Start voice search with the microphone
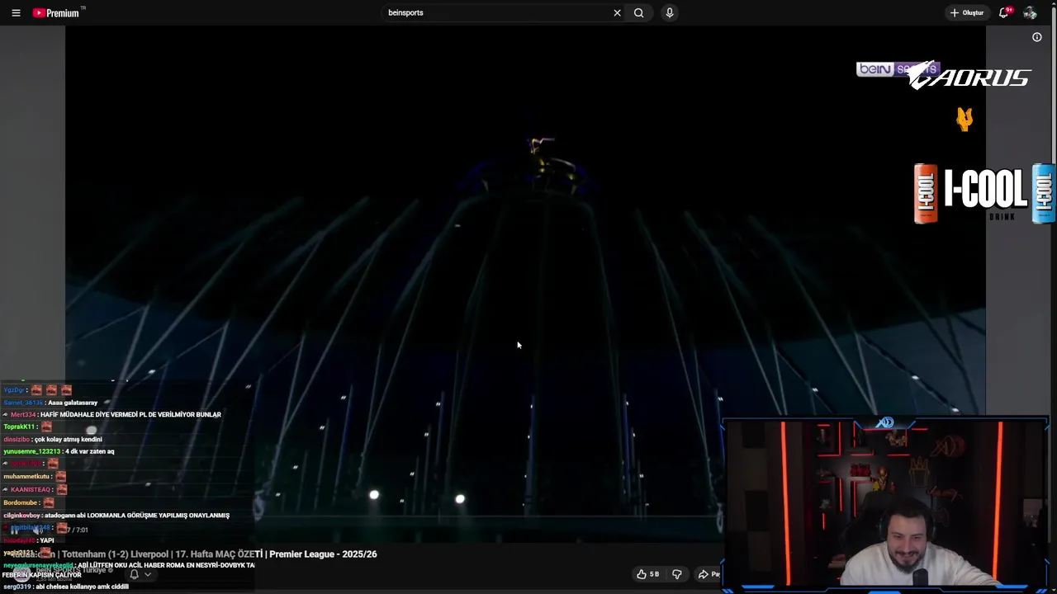The height and width of the screenshot is (594, 1057). 670,13
